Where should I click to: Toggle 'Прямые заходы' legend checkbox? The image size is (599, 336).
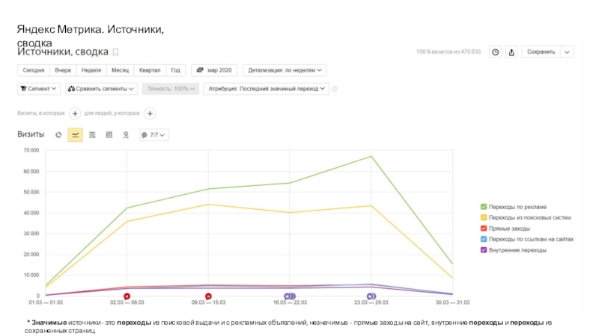pos(484,228)
